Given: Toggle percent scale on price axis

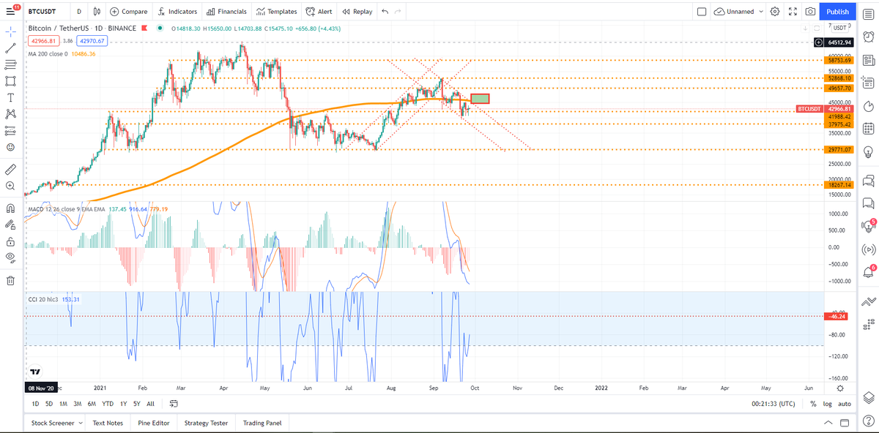Looking at the screenshot, I should 814,403.
